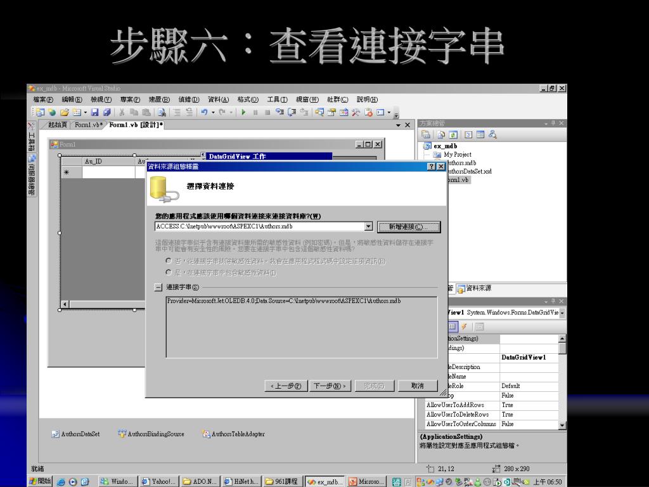Viewport: 649px width, 487px height.
Task: Click the Properties grid scroll down arrow
Action: 562,425
